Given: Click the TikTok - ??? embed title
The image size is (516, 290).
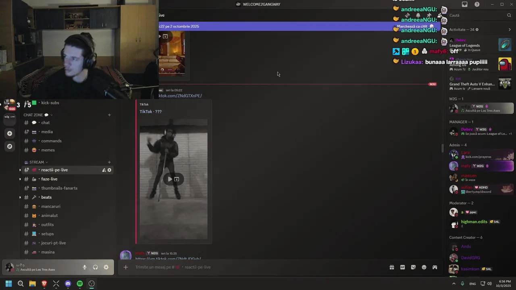Looking at the screenshot, I should pos(150,112).
